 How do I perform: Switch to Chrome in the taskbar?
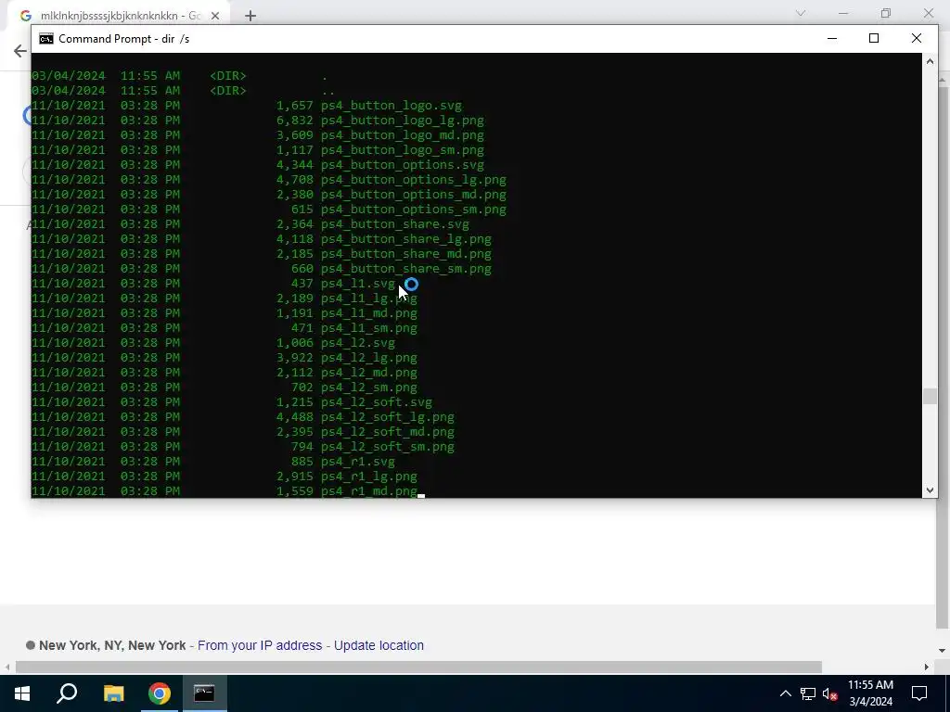tap(160, 693)
